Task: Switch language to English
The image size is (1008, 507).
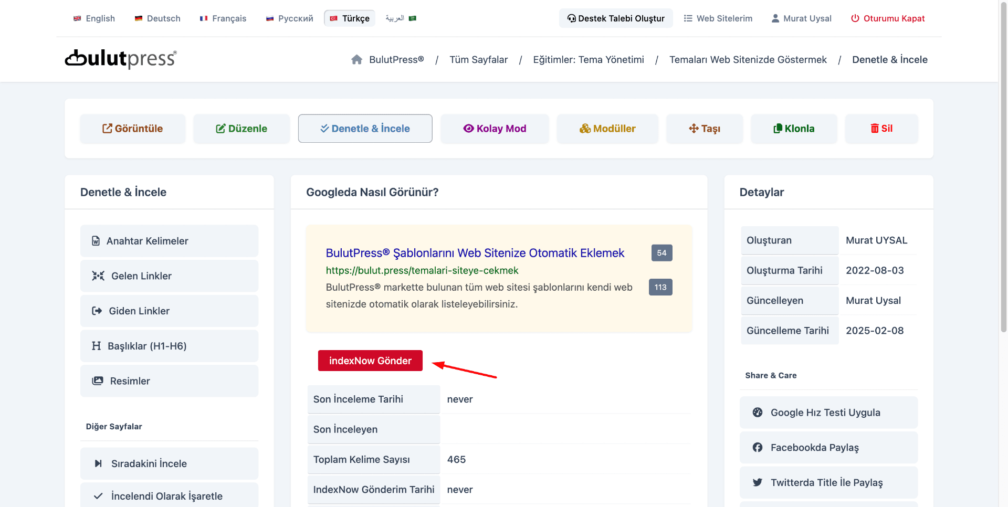Action: pyautogui.click(x=94, y=18)
